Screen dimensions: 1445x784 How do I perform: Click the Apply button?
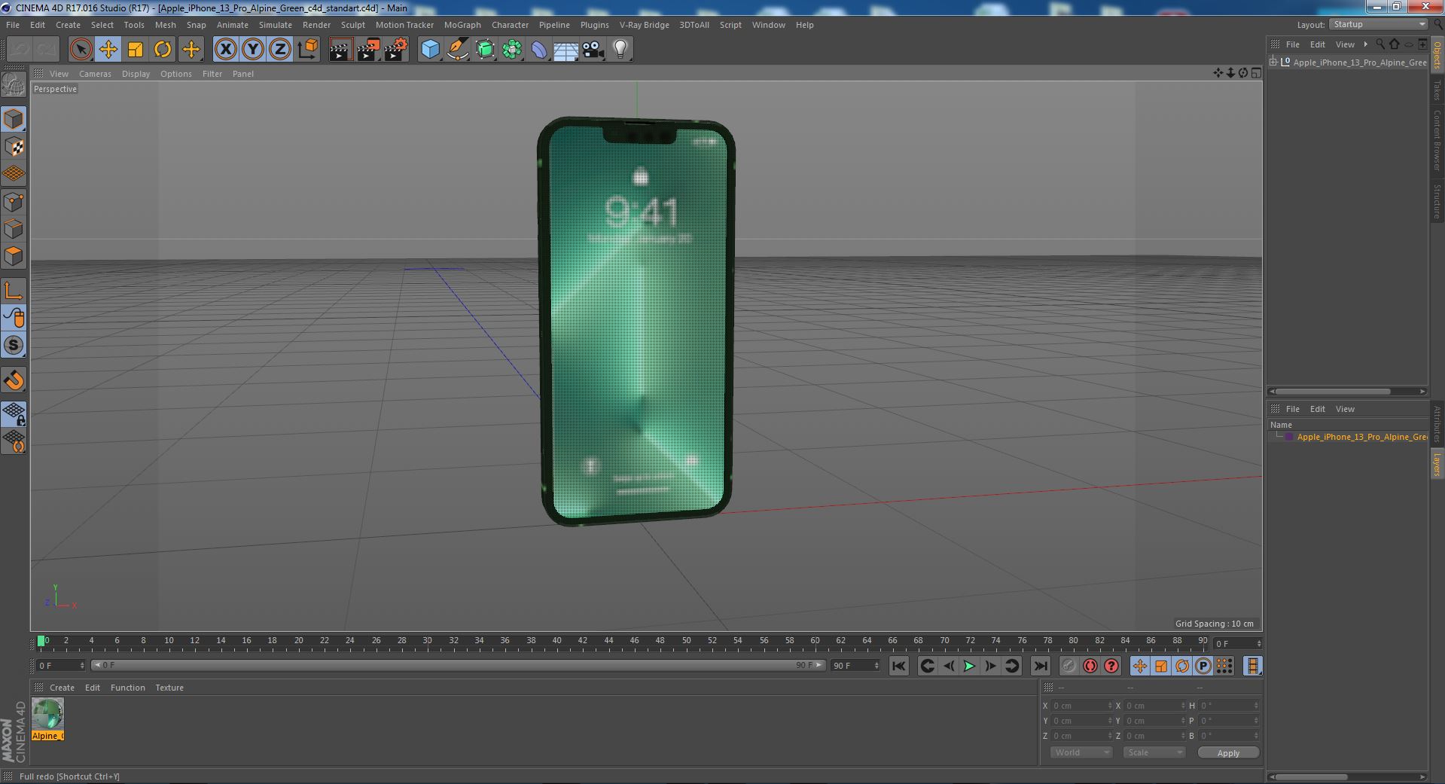1228,753
